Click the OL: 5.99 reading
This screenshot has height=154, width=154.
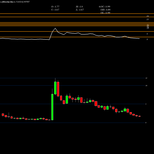[x=105, y=13]
